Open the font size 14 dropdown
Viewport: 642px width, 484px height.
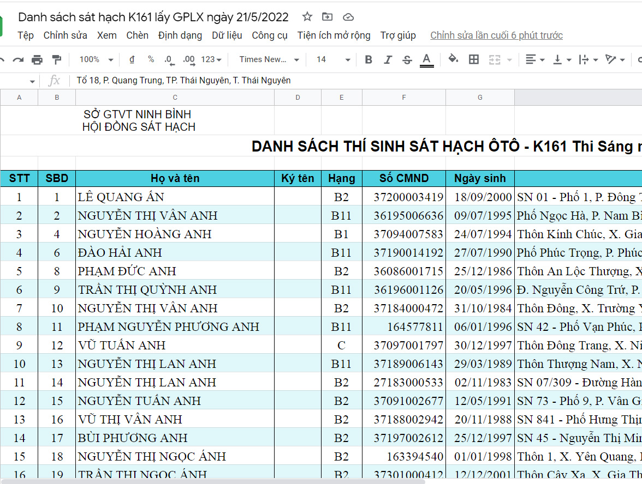coord(332,59)
